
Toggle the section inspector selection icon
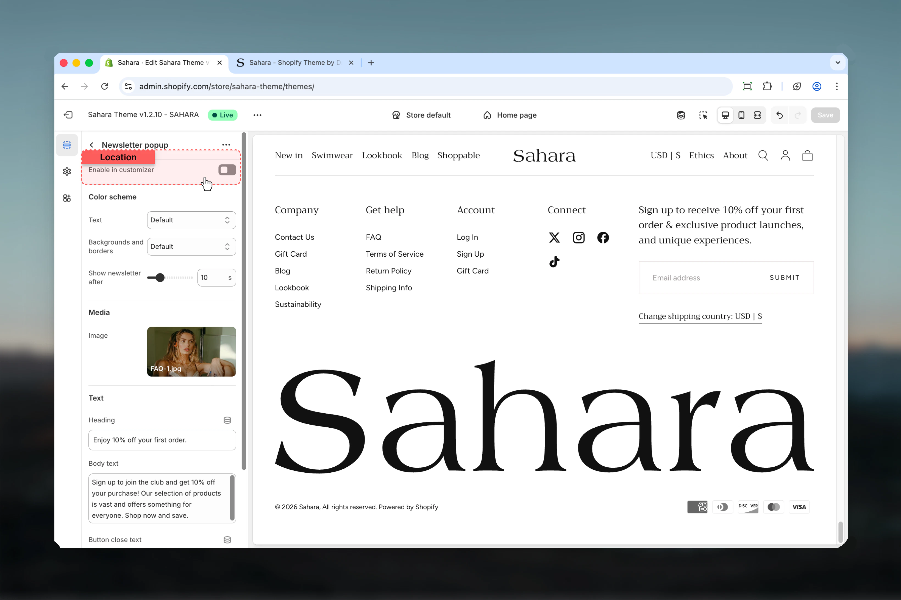[x=703, y=115]
